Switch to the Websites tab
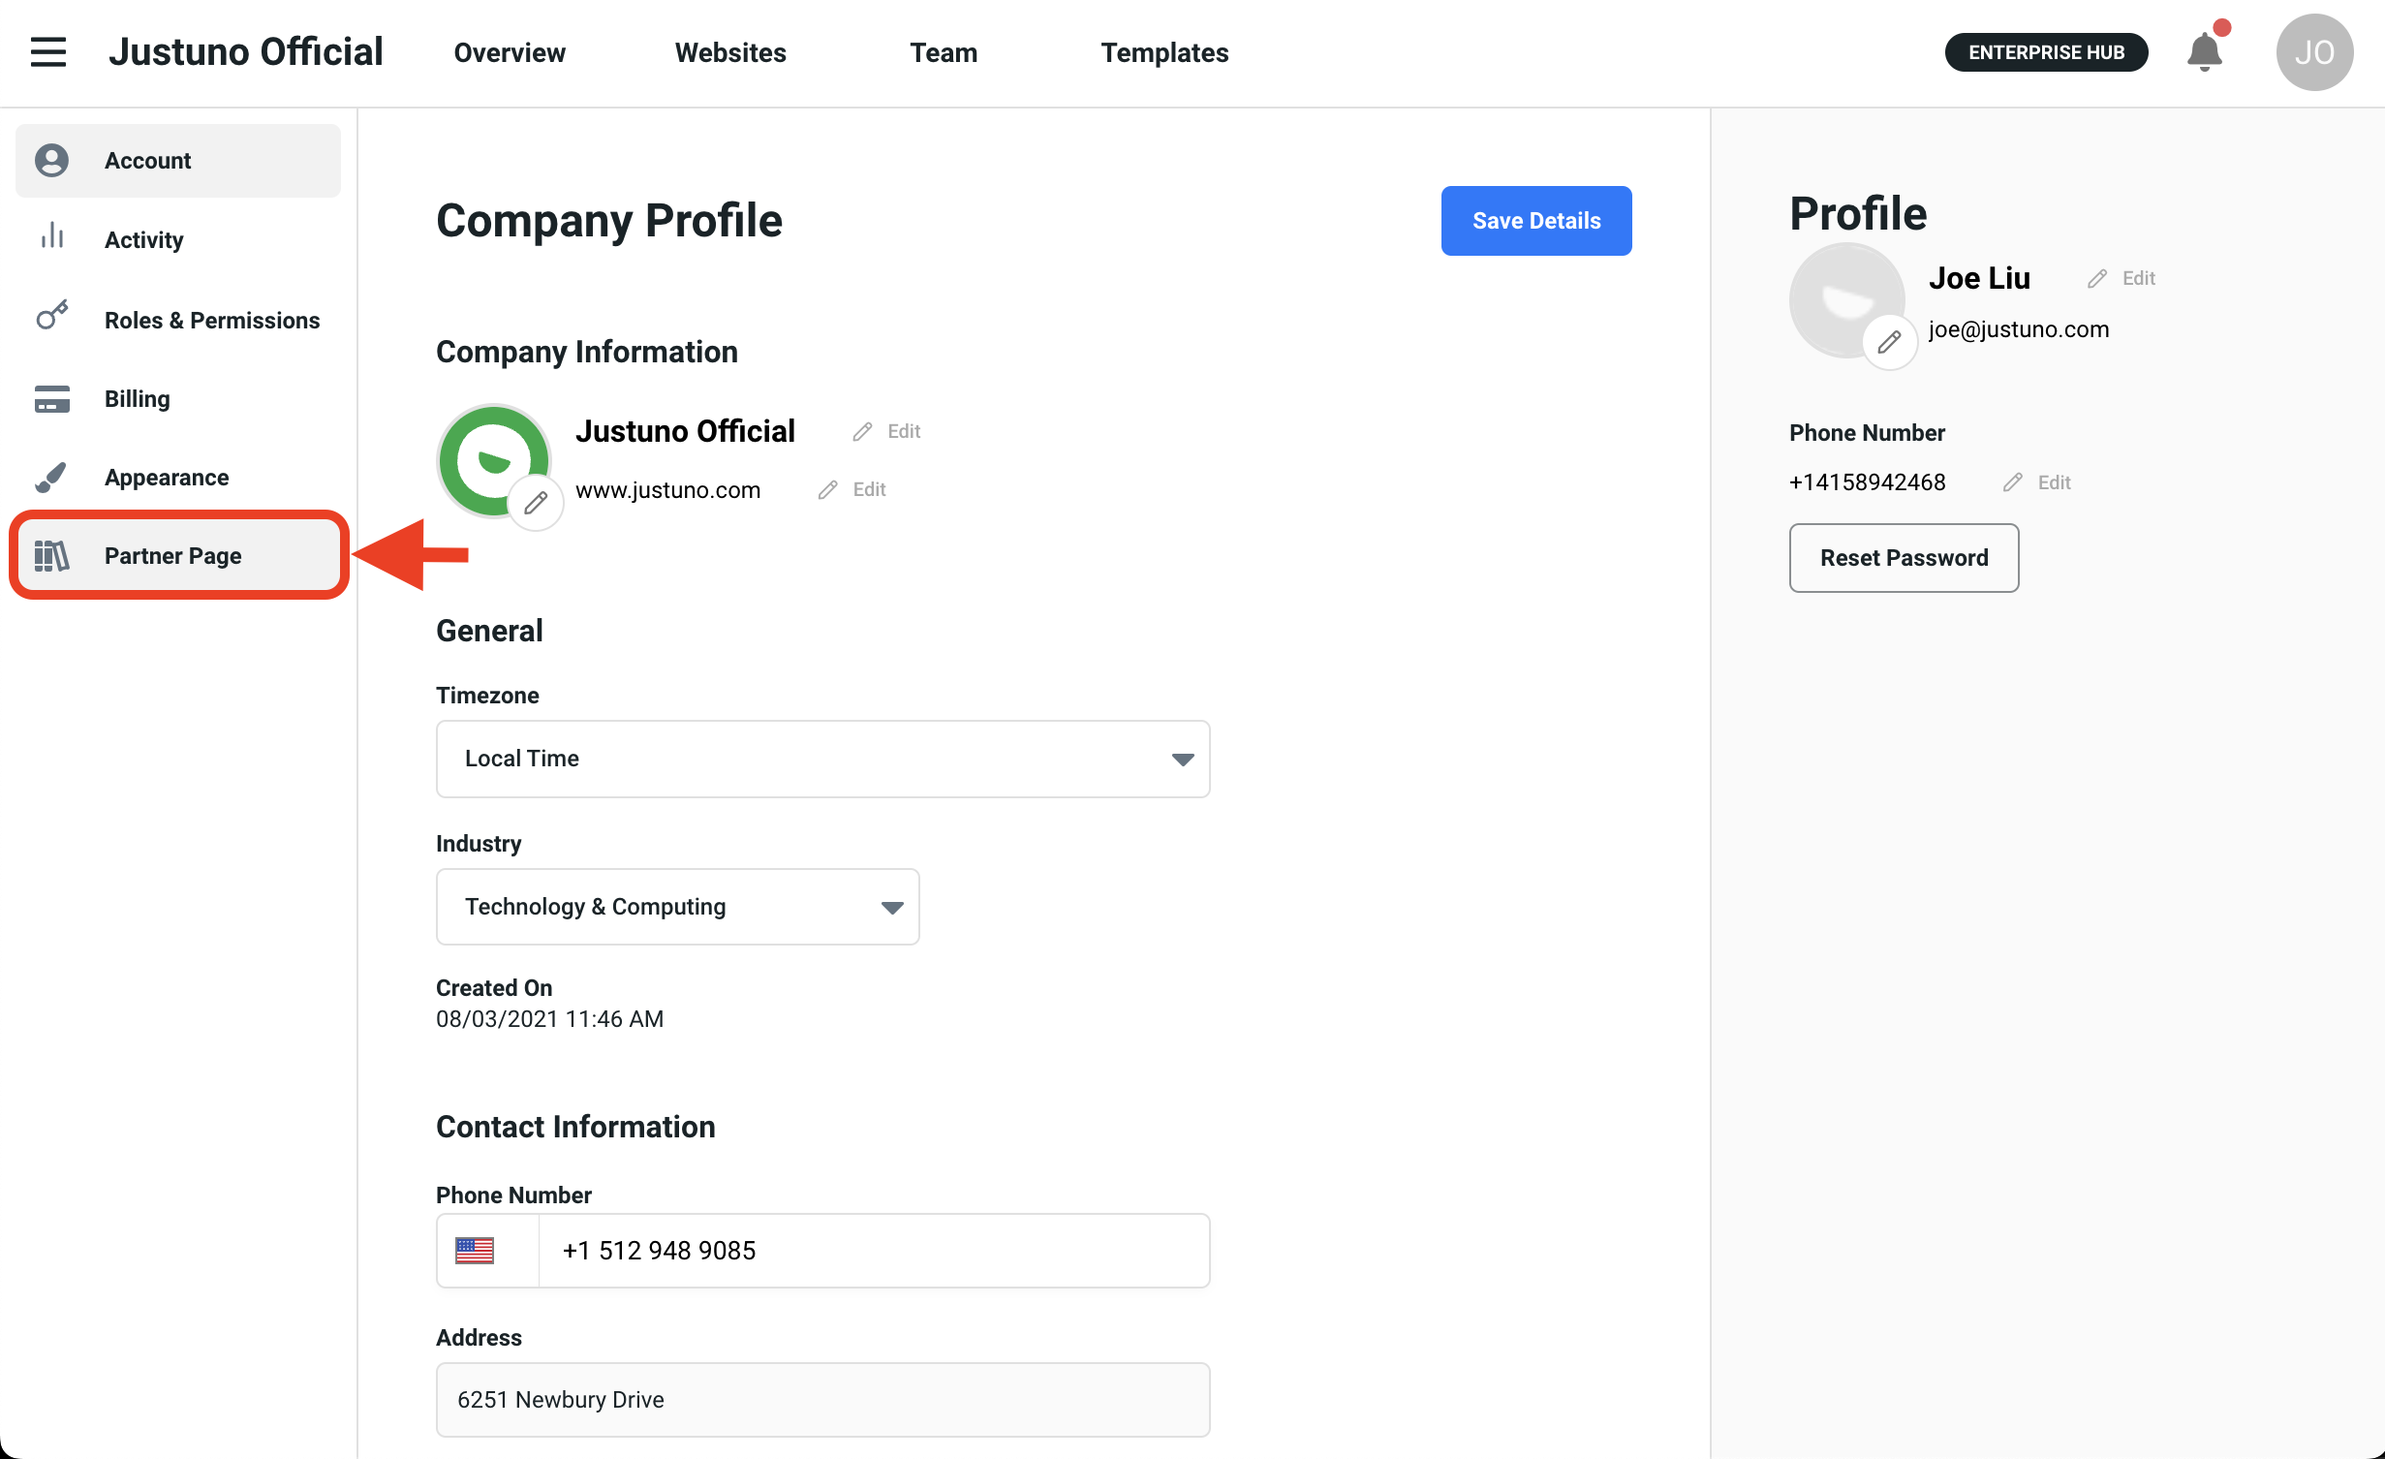Screen dimensions: 2385x1459 [x=730, y=52]
